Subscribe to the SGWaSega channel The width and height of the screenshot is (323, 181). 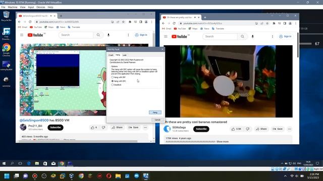coord(201,129)
